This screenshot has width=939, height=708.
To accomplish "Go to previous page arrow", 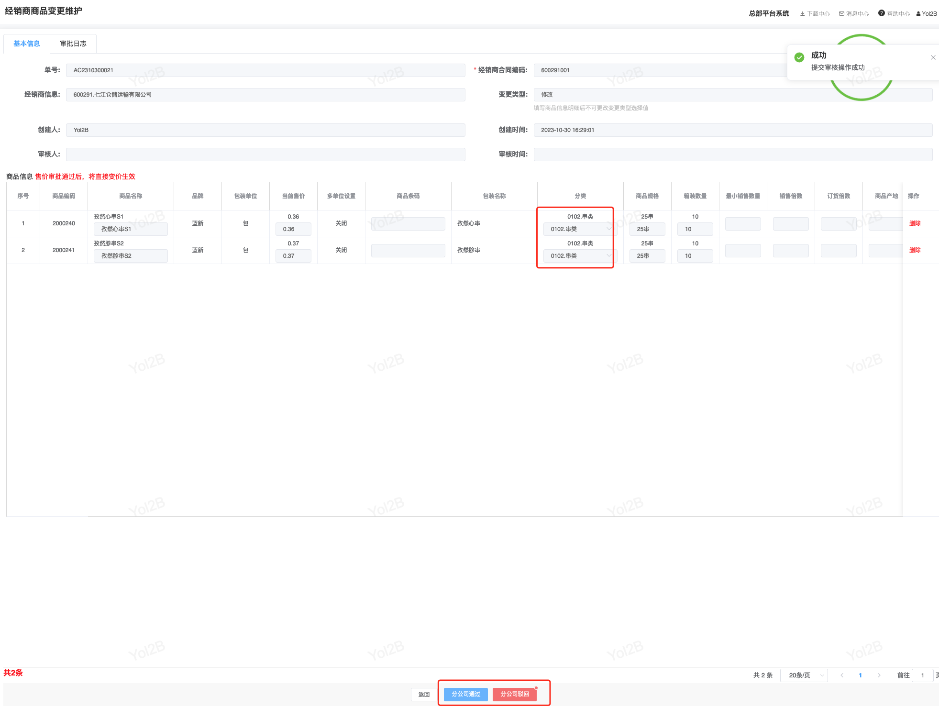I will [x=842, y=675].
